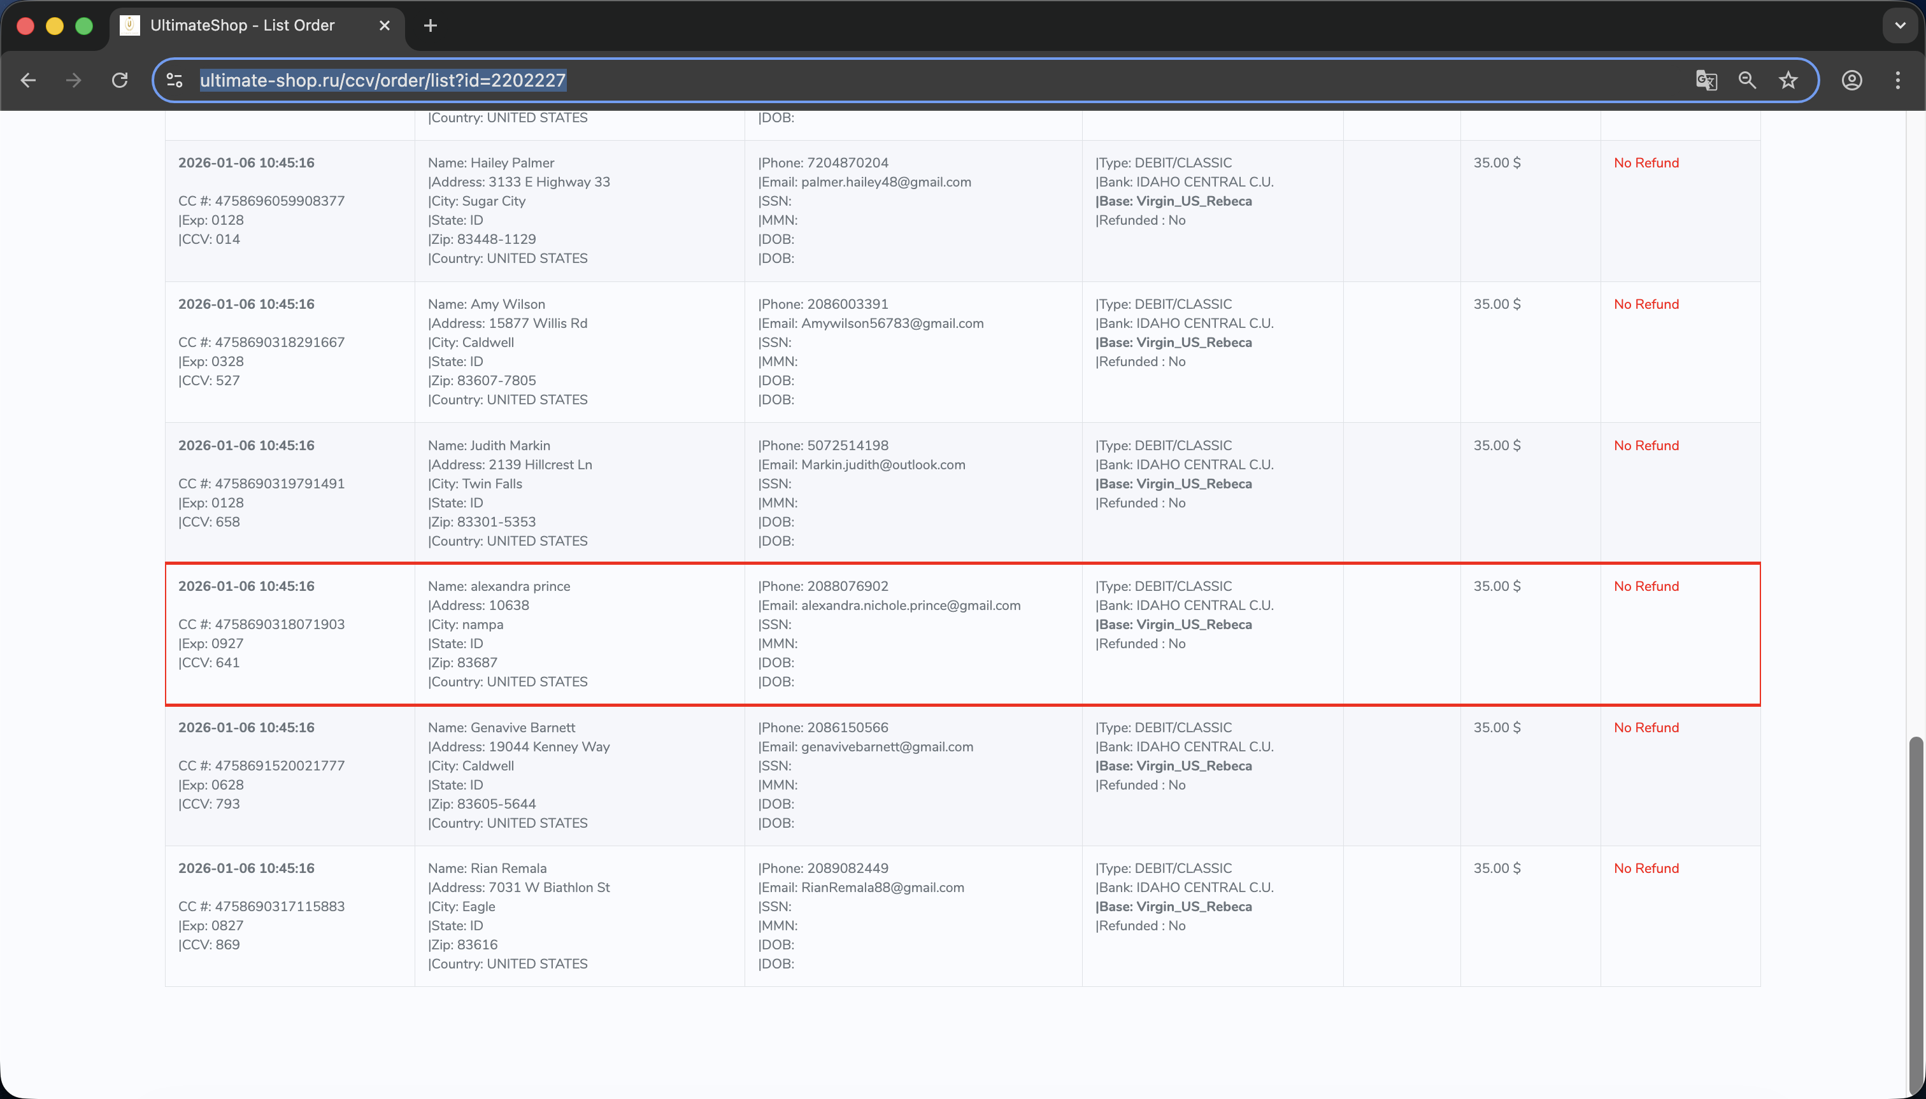The image size is (1926, 1099).
Task: Open a new browser tab
Action: tap(431, 25)
